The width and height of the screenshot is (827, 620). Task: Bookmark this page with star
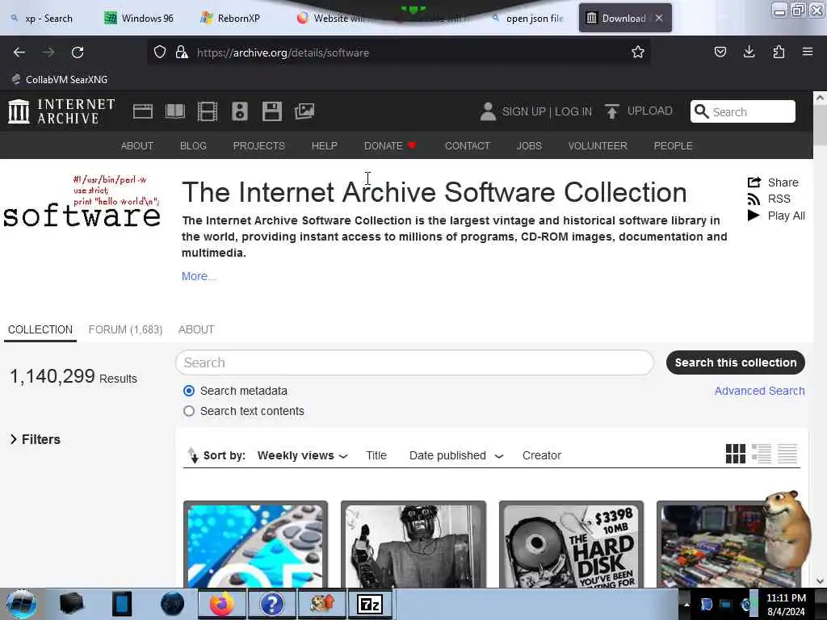point(638,52)
